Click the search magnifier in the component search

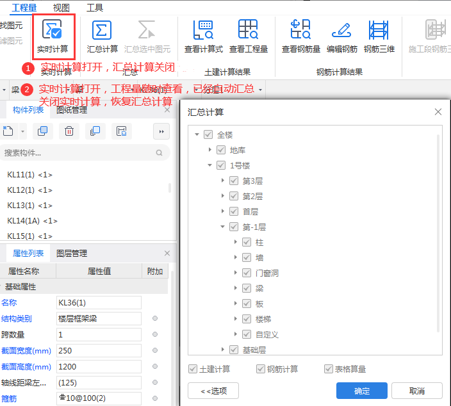point(159,152)
